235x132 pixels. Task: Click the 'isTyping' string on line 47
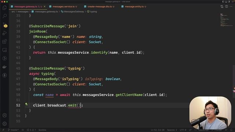coord(70,79)
